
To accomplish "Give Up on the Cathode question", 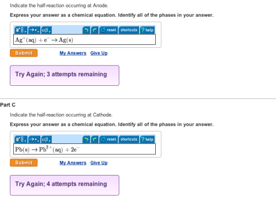I will point(99,163).
